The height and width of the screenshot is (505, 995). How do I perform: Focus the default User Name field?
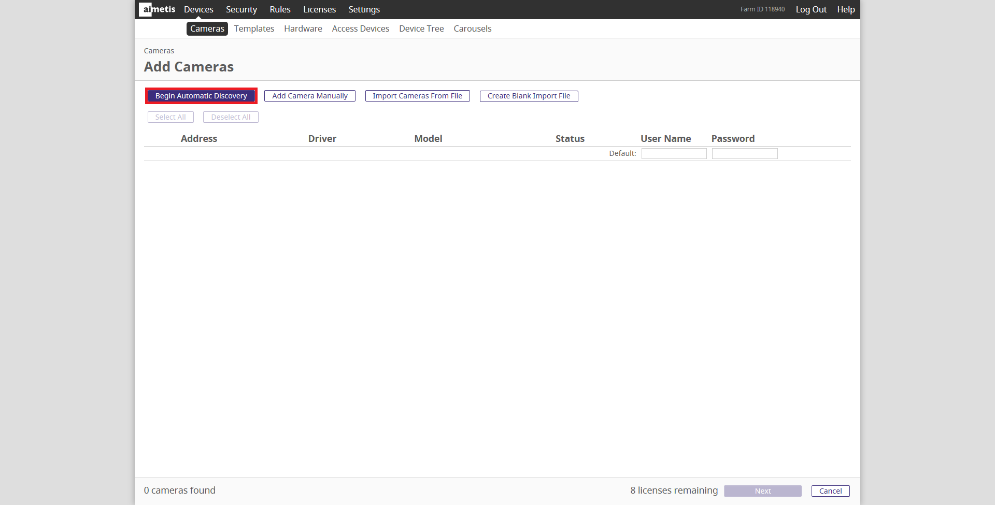tap(674, 153)
